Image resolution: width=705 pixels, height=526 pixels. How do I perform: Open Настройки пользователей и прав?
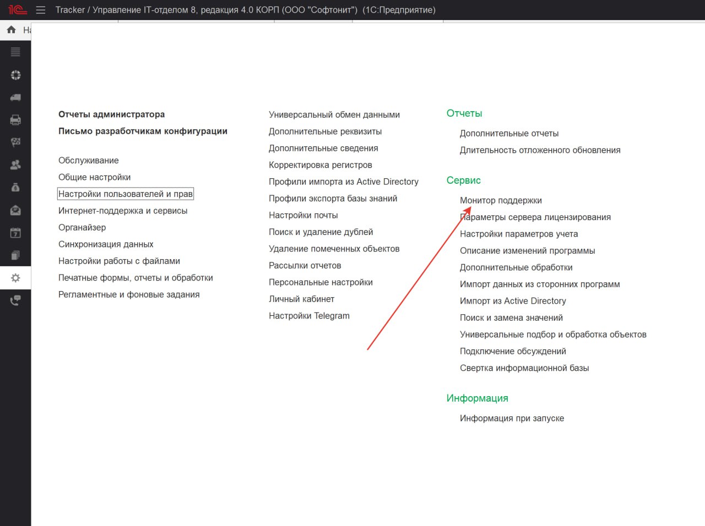tap(126, 194)
